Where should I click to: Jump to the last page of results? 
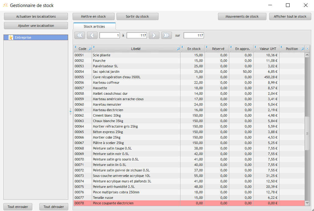coord(166,35)
